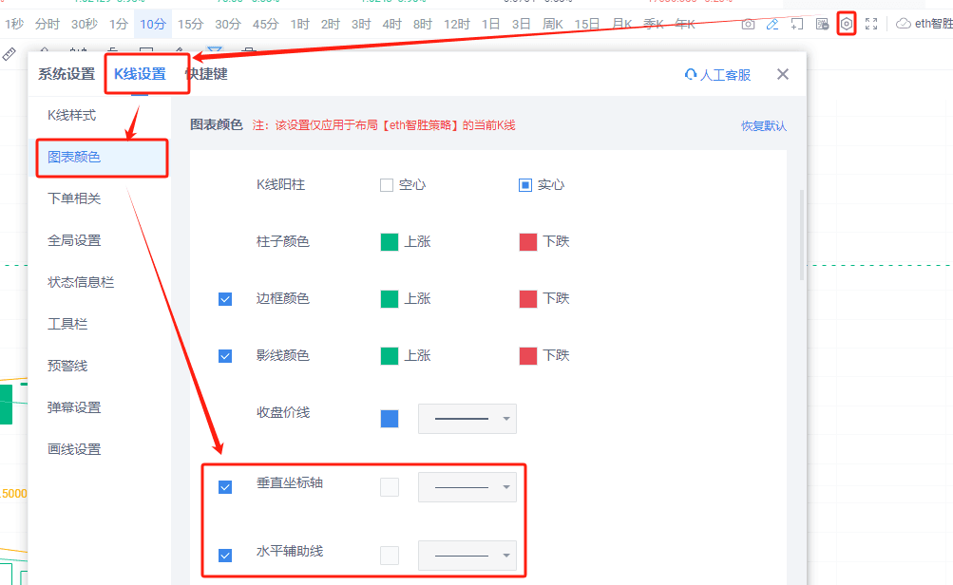Close the settings dialog with X

pyautogui.click(x=783, y=74)
